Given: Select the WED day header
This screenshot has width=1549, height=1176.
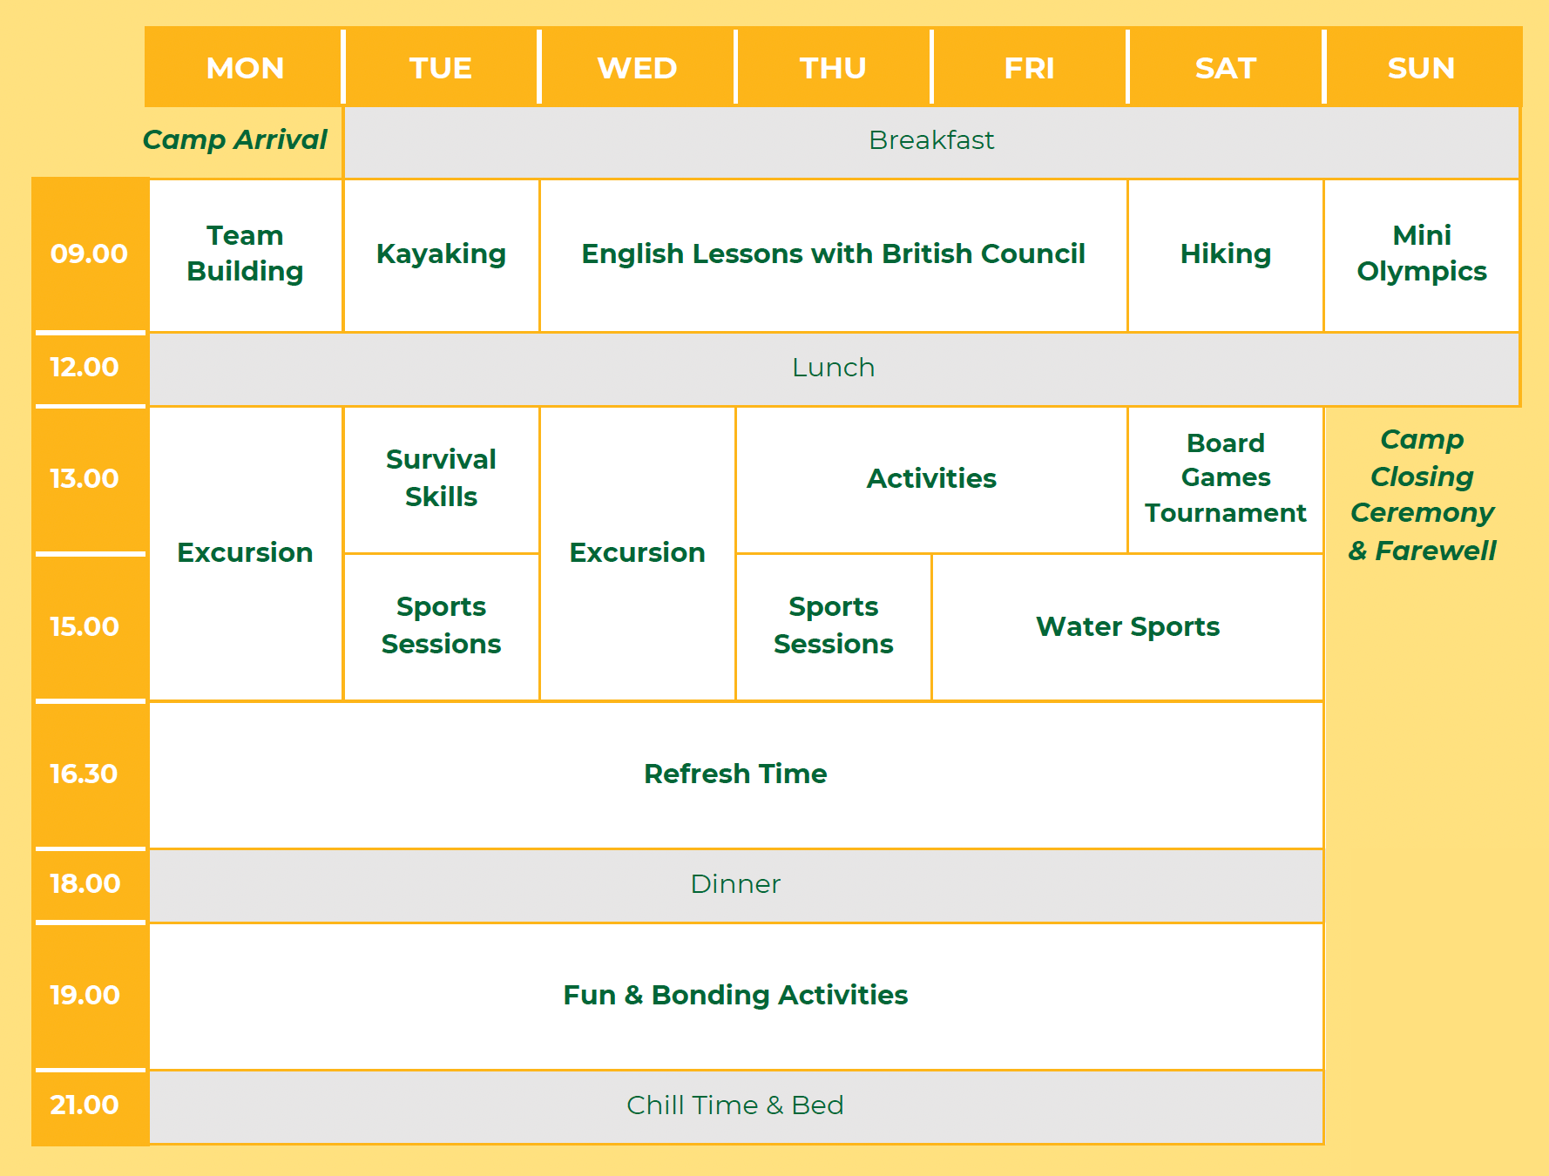Looking at the screenshot, I should pos(637,68).
